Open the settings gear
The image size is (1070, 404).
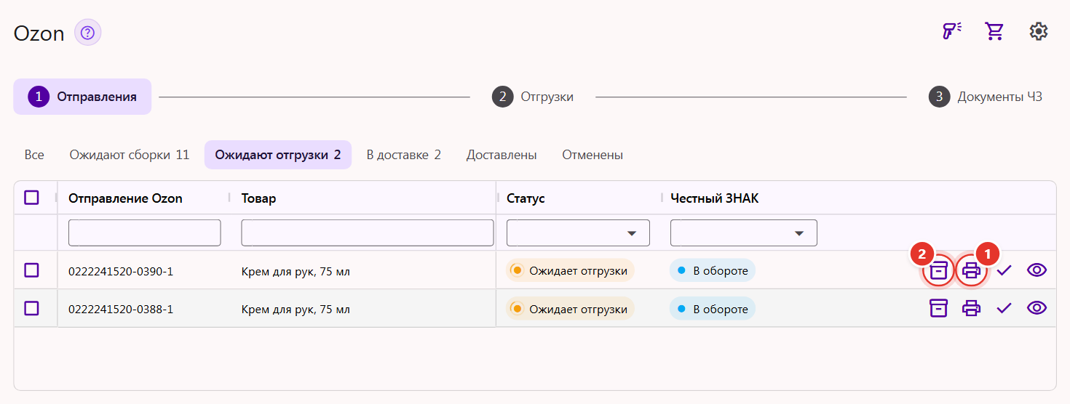click(x=1039, y=31)
